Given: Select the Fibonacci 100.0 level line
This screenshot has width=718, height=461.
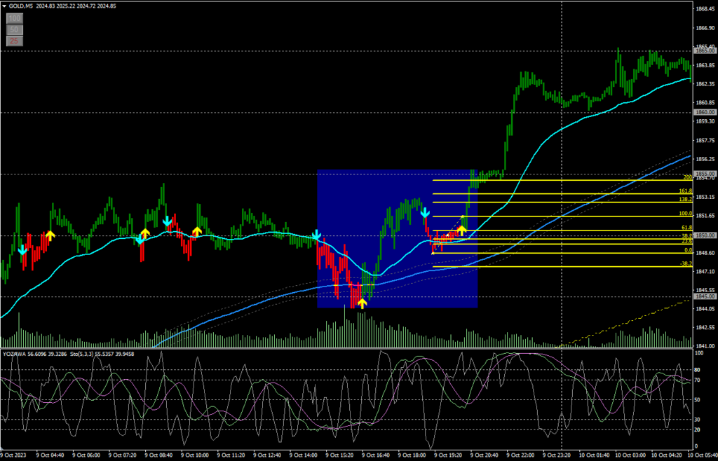Looking at the screenshot, I should click(x=561, y=216).
